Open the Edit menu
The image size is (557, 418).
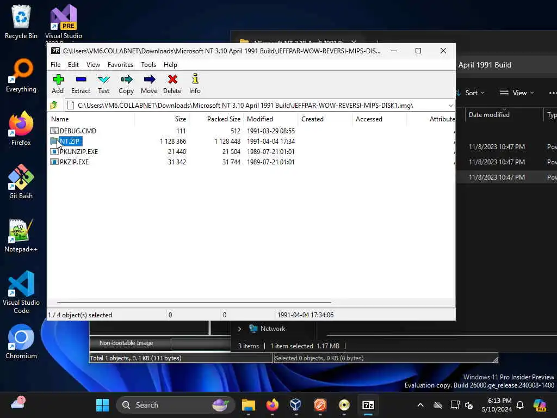[x=73, y=65]
